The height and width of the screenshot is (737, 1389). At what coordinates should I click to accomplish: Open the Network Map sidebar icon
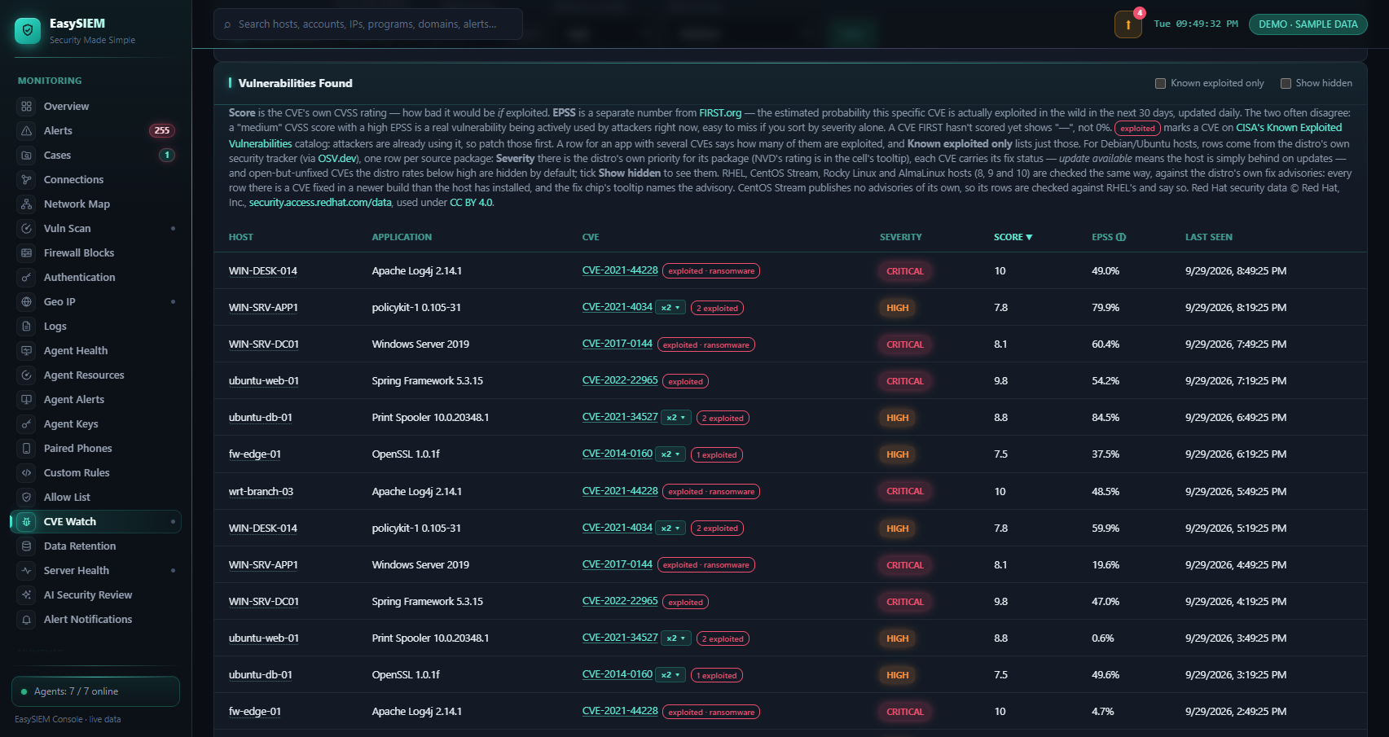click(x=27, y=204)
